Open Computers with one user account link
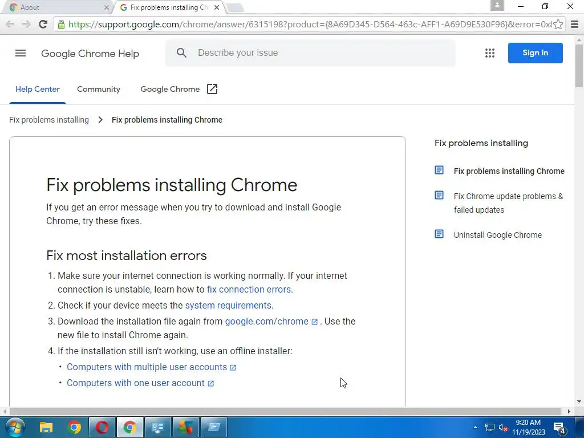 136,383
